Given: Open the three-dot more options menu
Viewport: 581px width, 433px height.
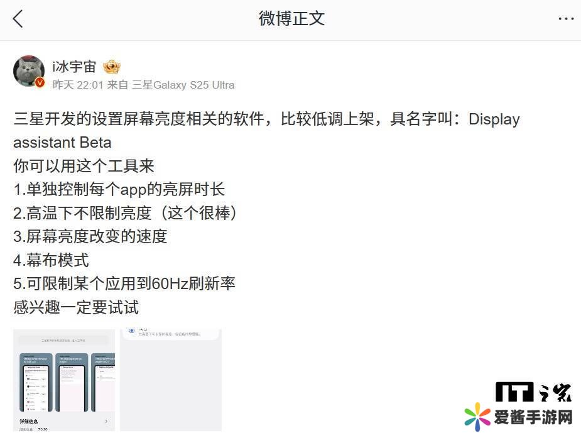Looking at the screenshot, I should pos(566,18).
